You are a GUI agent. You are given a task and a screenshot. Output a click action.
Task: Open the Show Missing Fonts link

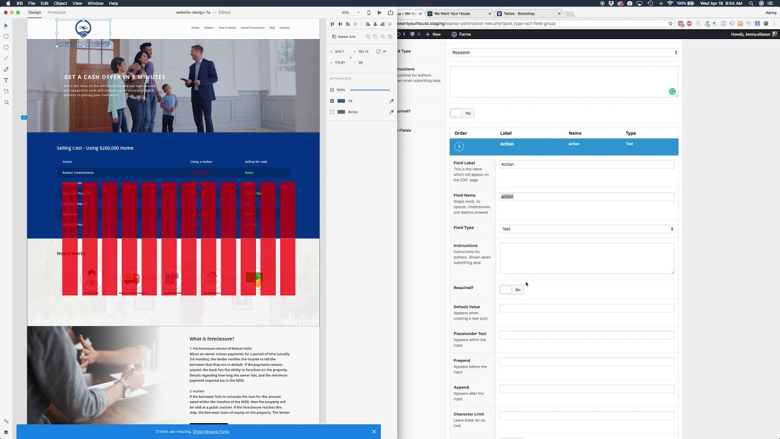211,432
